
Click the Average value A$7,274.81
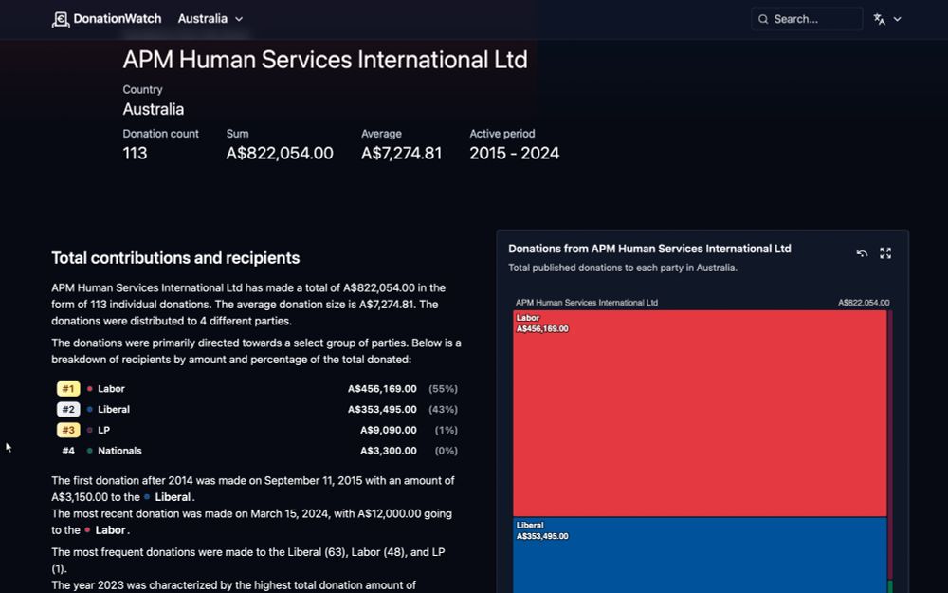pyautogui.click(x=401, y=153)
